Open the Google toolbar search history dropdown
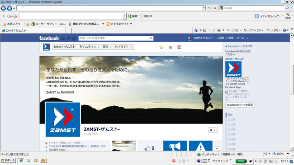The height and width of the screenshot is (165, 294). pyautogui.click(x=125, y=16)
